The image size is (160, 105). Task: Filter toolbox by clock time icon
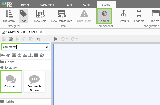coord(19,55)
